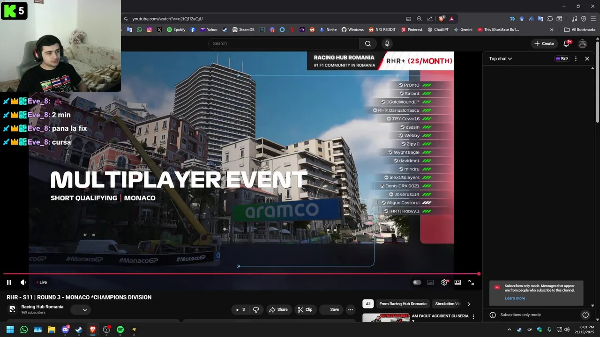The height and width of the screenshot is (337, 600).
Task: Switch to theater mode icon
Action: coord(457,282)
